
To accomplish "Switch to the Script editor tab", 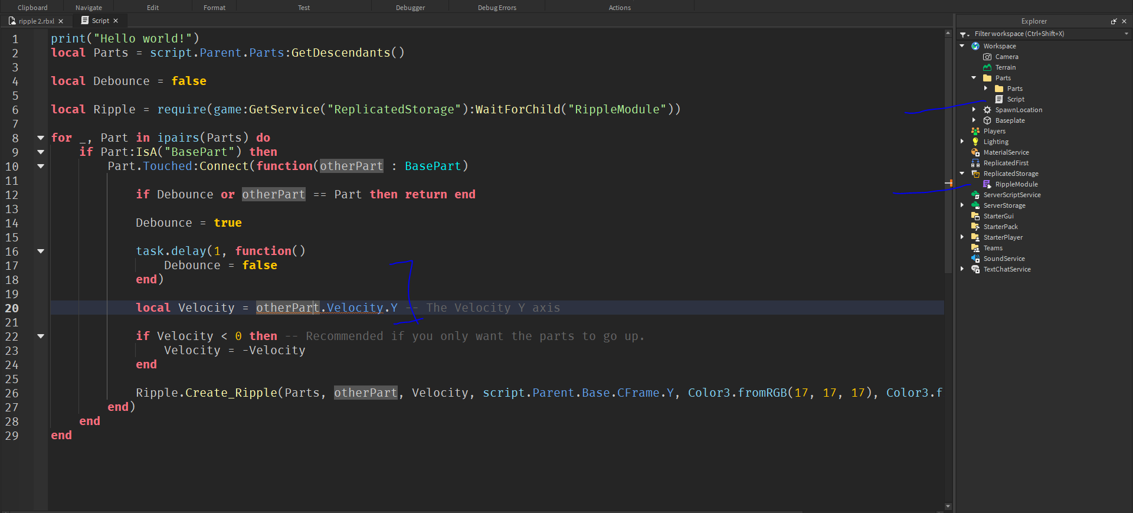I will tap(100, 21).
